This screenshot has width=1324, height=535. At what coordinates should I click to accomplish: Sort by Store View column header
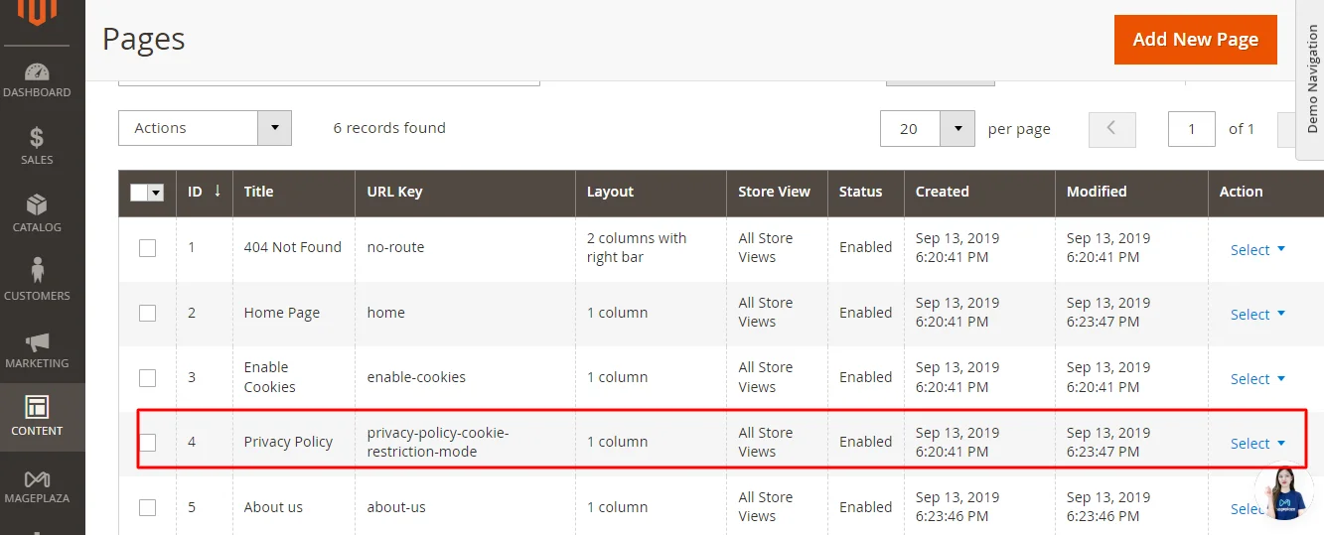[777, 192]
